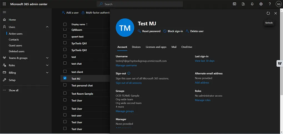The width and height of the screenshot is (283, 134).
Task: Close the Test MJ details panel
Action: coord(276,13)
